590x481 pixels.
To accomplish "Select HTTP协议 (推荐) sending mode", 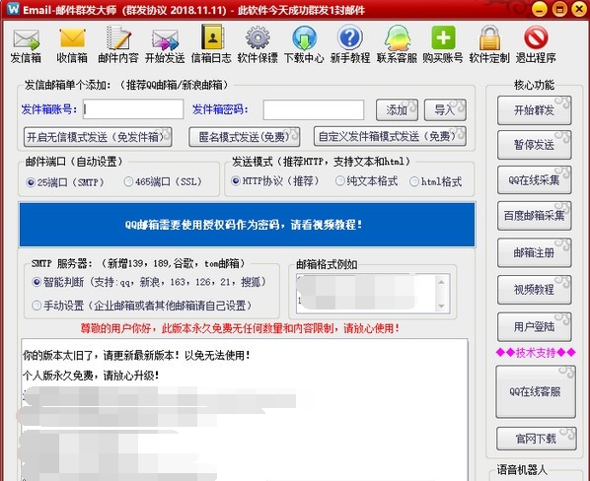I will coord(275,181).
